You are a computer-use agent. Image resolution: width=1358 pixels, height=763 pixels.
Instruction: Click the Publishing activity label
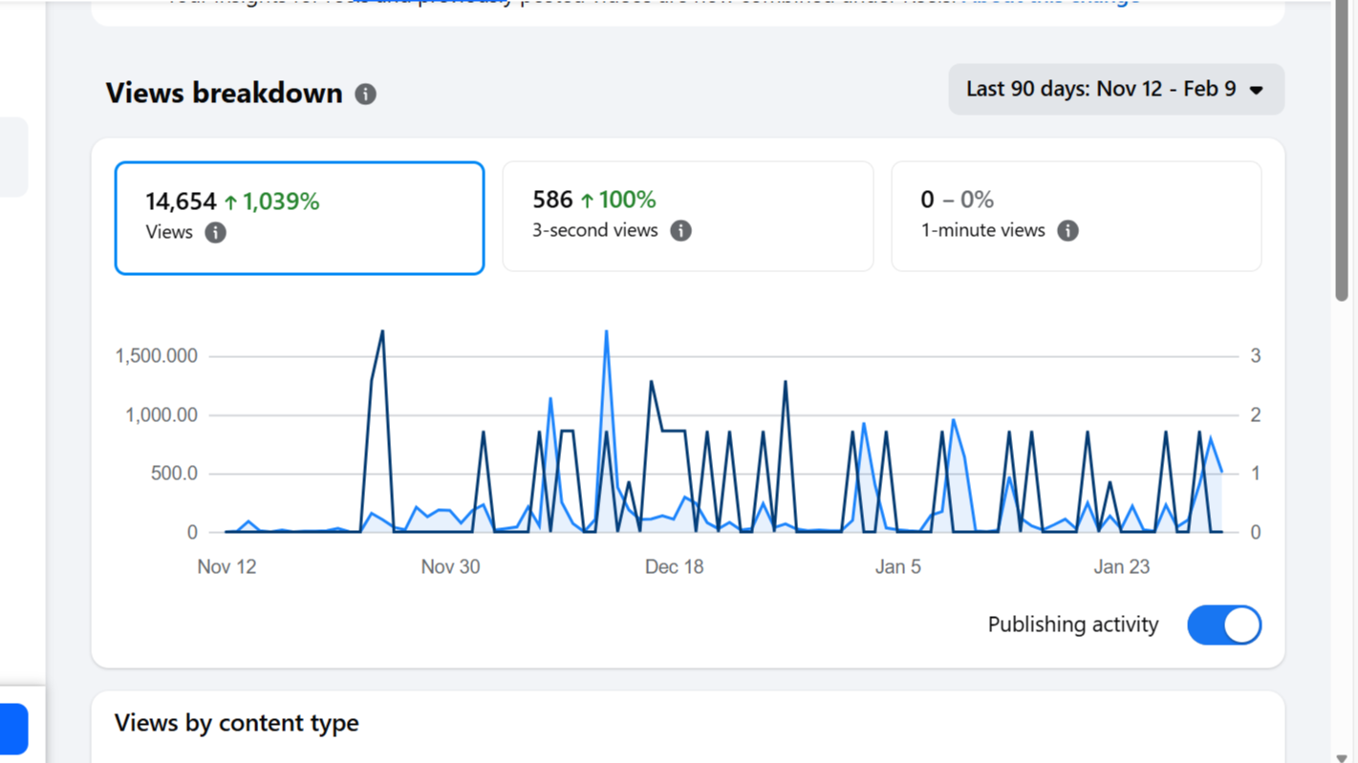(1072, 625)
